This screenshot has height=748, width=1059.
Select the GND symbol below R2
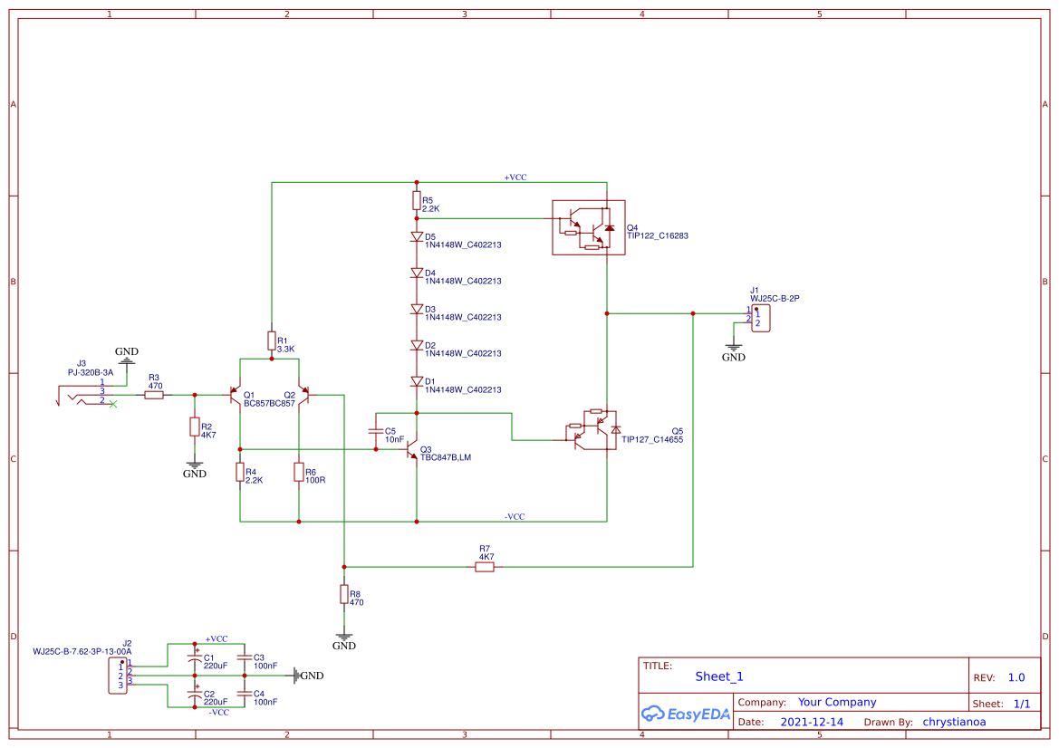pyautogui.click(x=193, y=464)
